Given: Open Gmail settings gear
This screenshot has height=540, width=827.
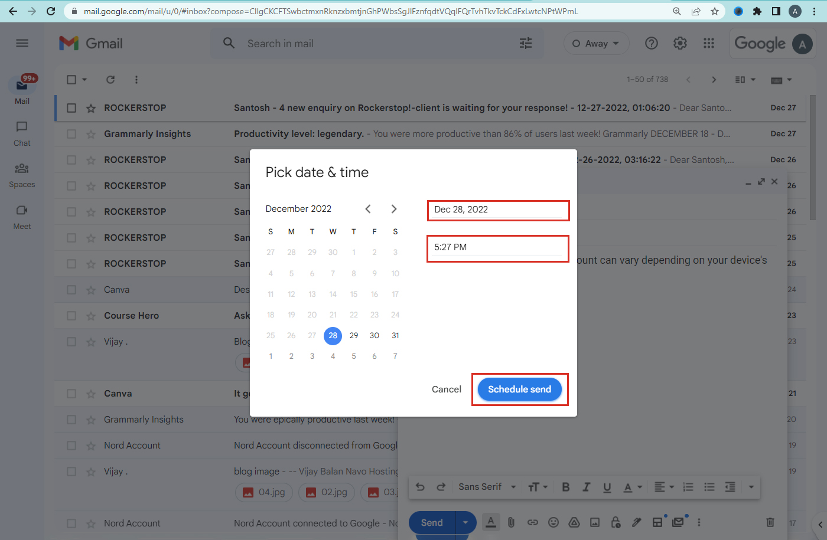Looking at the screenshot, I should point(680,43).
